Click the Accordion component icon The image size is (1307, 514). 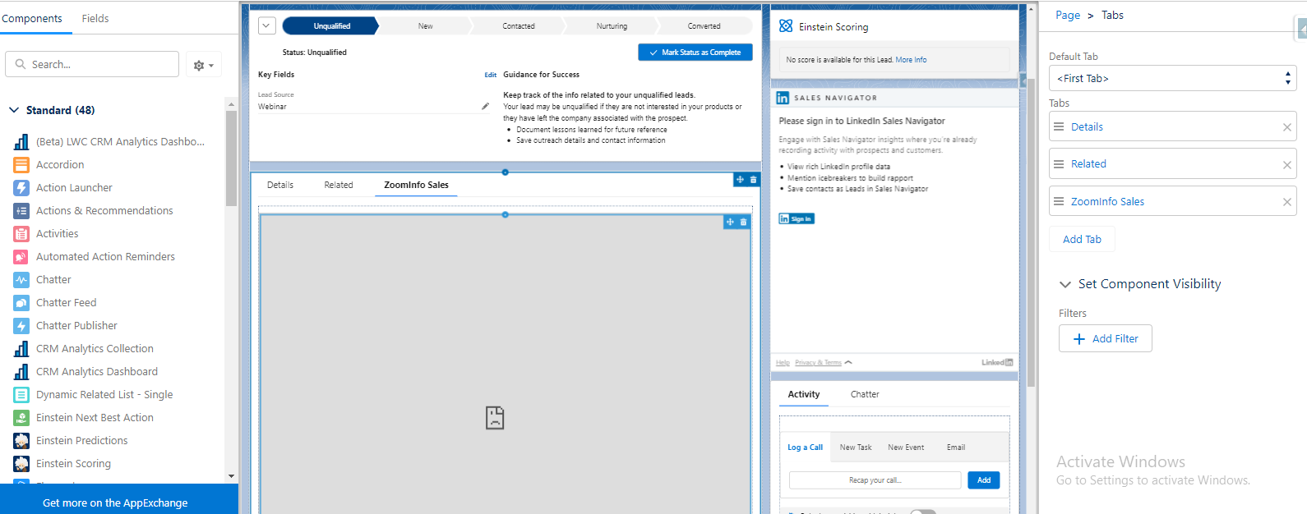(21, 165)
